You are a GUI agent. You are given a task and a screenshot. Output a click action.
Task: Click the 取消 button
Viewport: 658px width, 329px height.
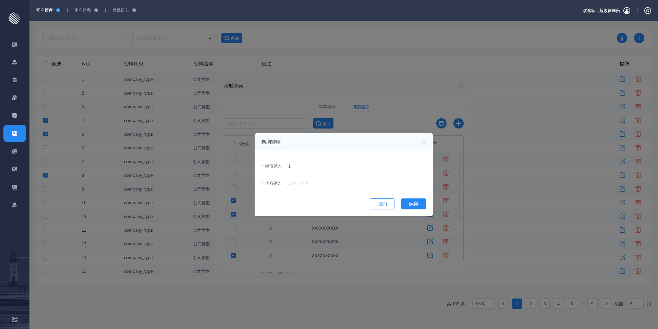click(382, 204)
